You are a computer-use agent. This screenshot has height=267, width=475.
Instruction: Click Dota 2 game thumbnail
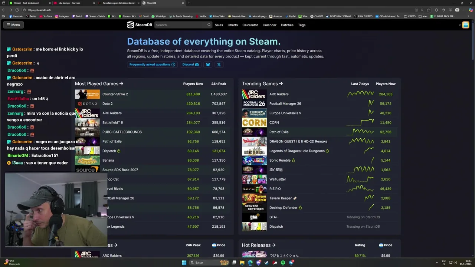(x=87, y=103)
